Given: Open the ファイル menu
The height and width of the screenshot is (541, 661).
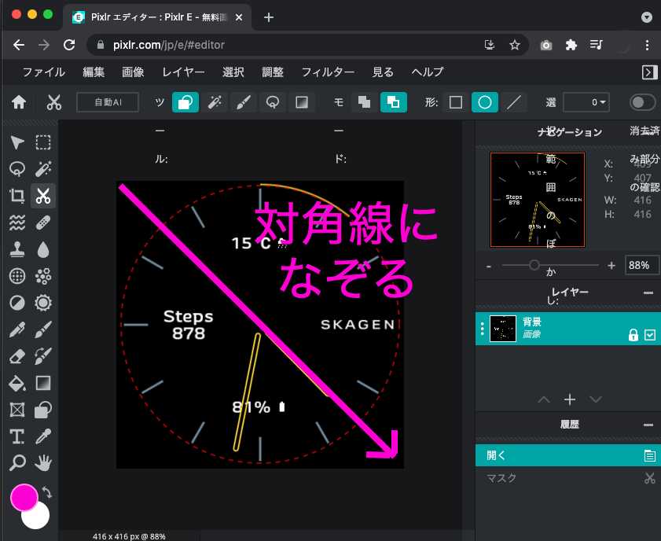Looking at the screenshot, I should coord(43,72).
